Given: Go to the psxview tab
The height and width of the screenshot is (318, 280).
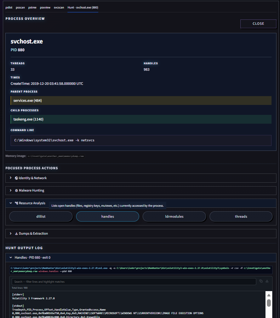Looking at the screenshot, I should 45,7.
